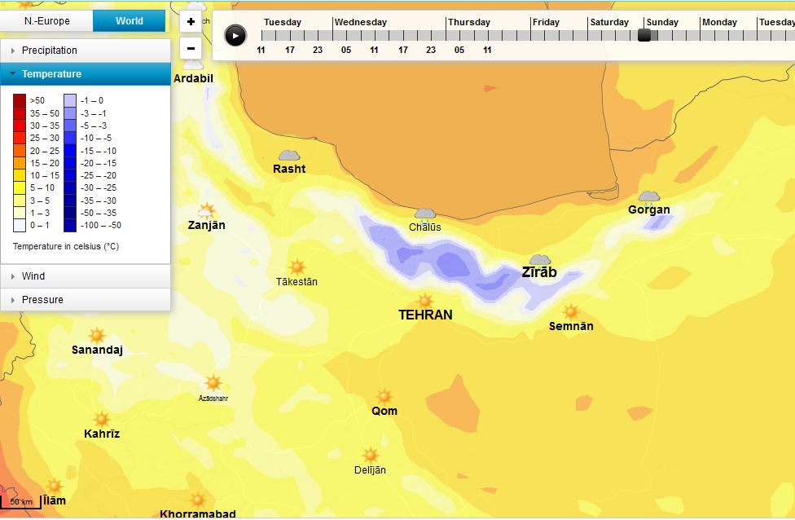Image resolution: width=795 pixels, height=520 pixels.
Task: Click the sun icon above Qom
Action: [x=384, y=397]
